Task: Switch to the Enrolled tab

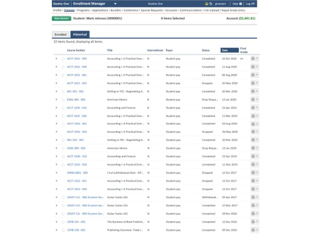Action: coord(60,34)
